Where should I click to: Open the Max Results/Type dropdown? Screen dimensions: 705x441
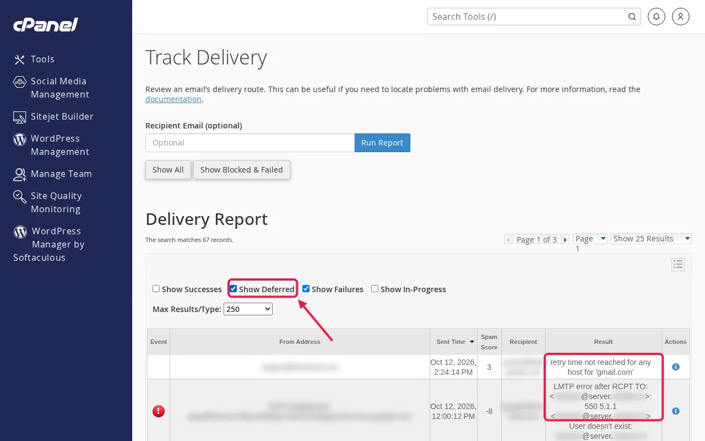248,309
